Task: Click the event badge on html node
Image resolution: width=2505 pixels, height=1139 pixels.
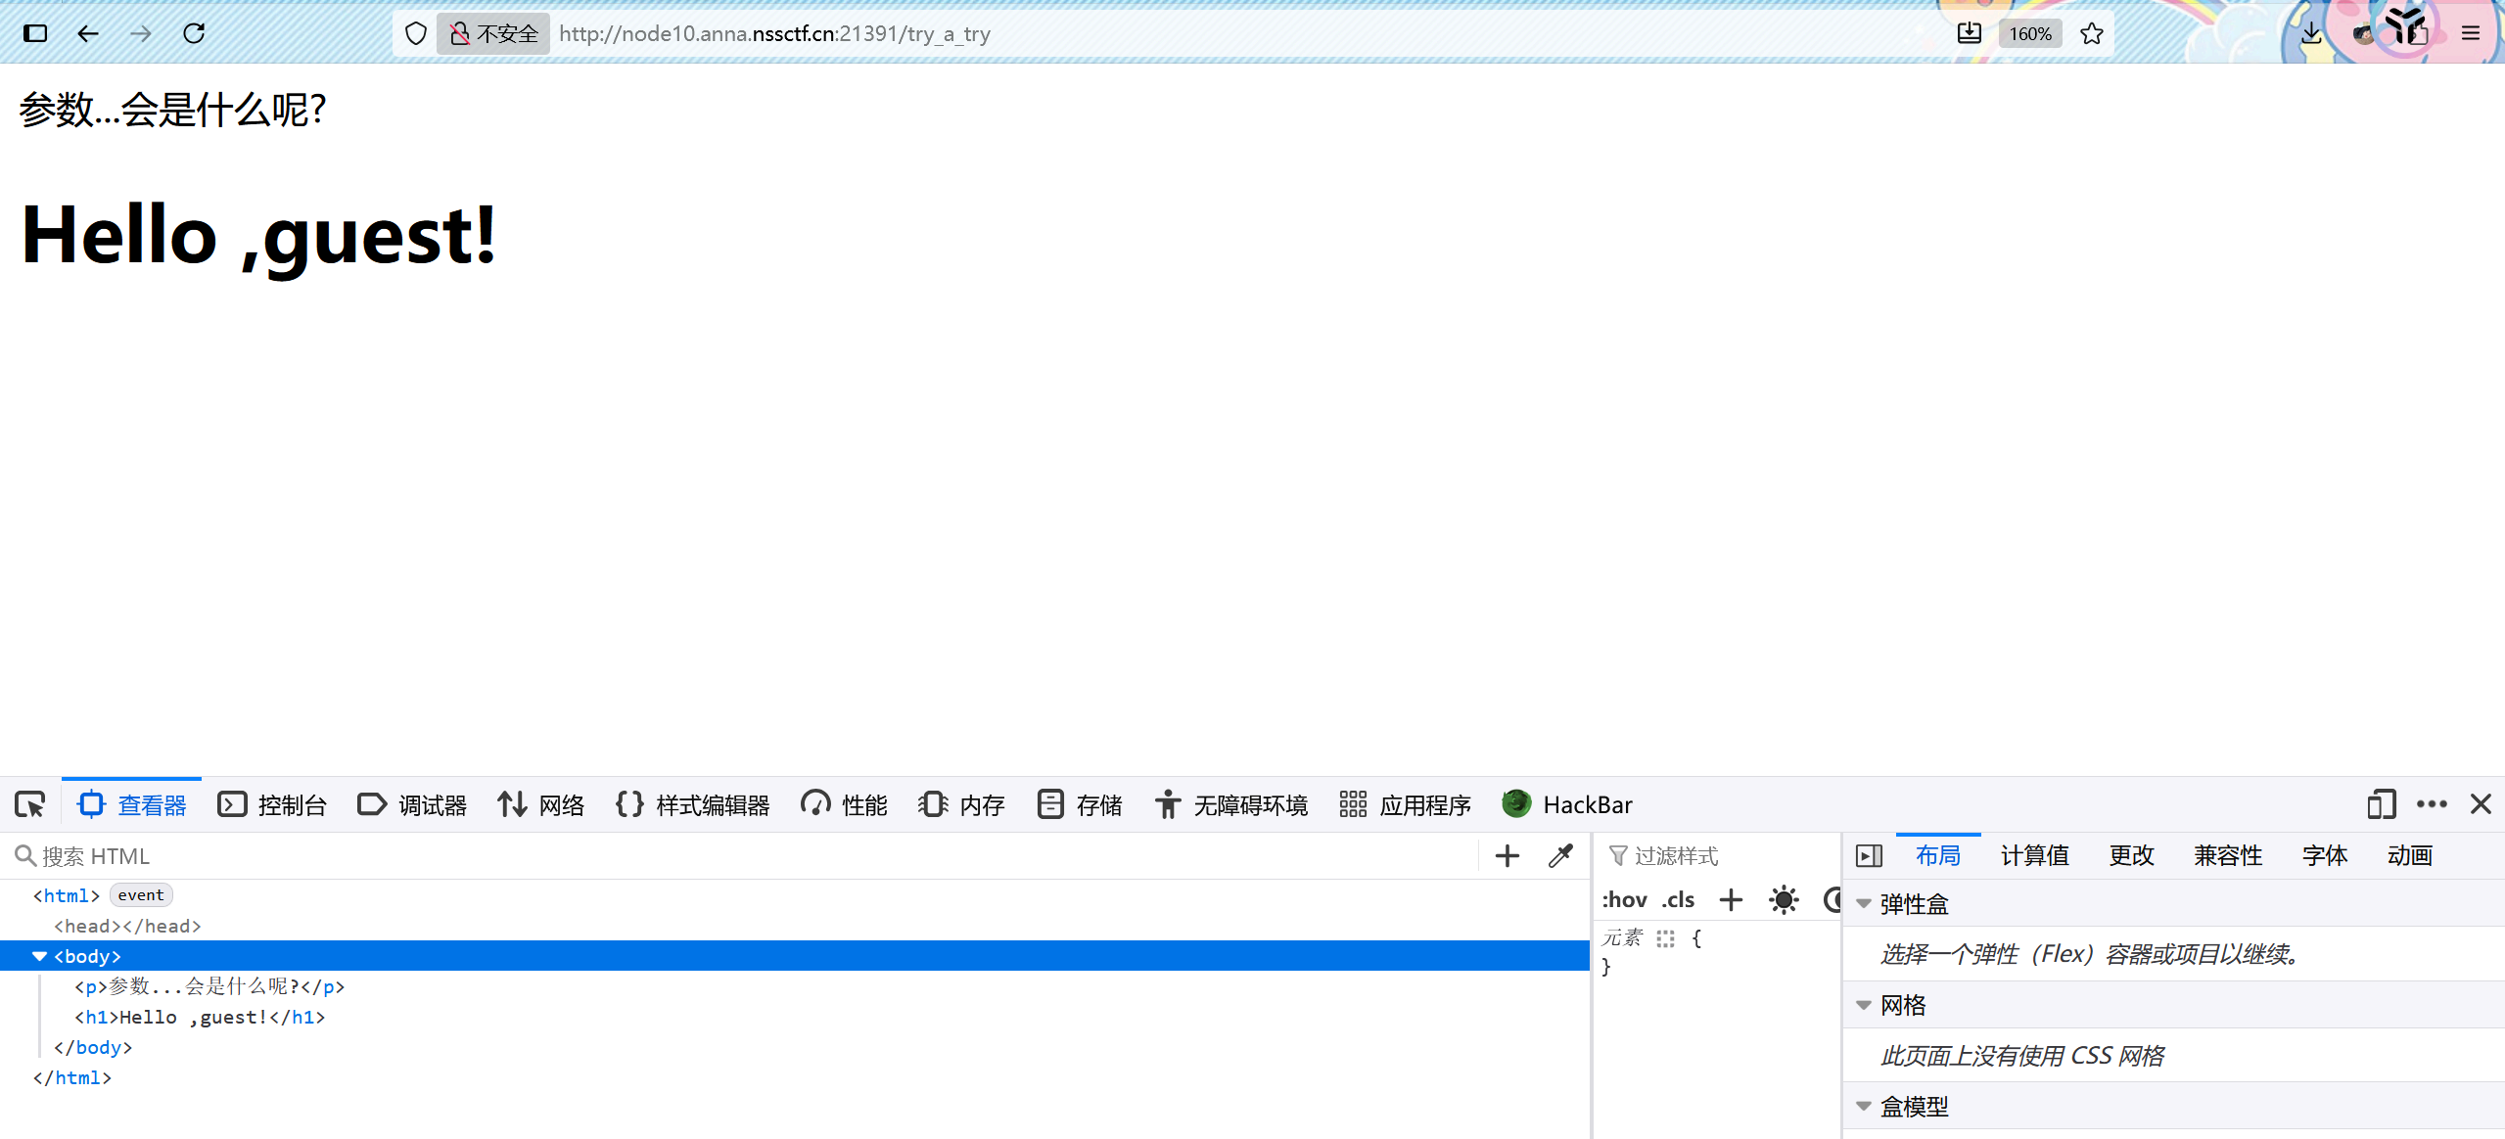Action: [141, 895]
